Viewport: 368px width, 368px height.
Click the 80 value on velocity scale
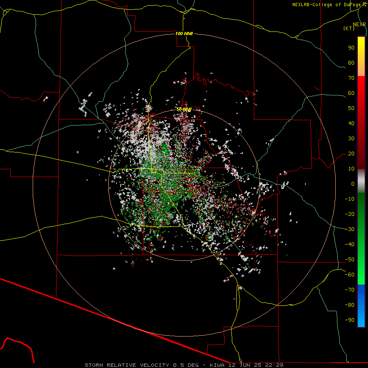coord(351,63)
